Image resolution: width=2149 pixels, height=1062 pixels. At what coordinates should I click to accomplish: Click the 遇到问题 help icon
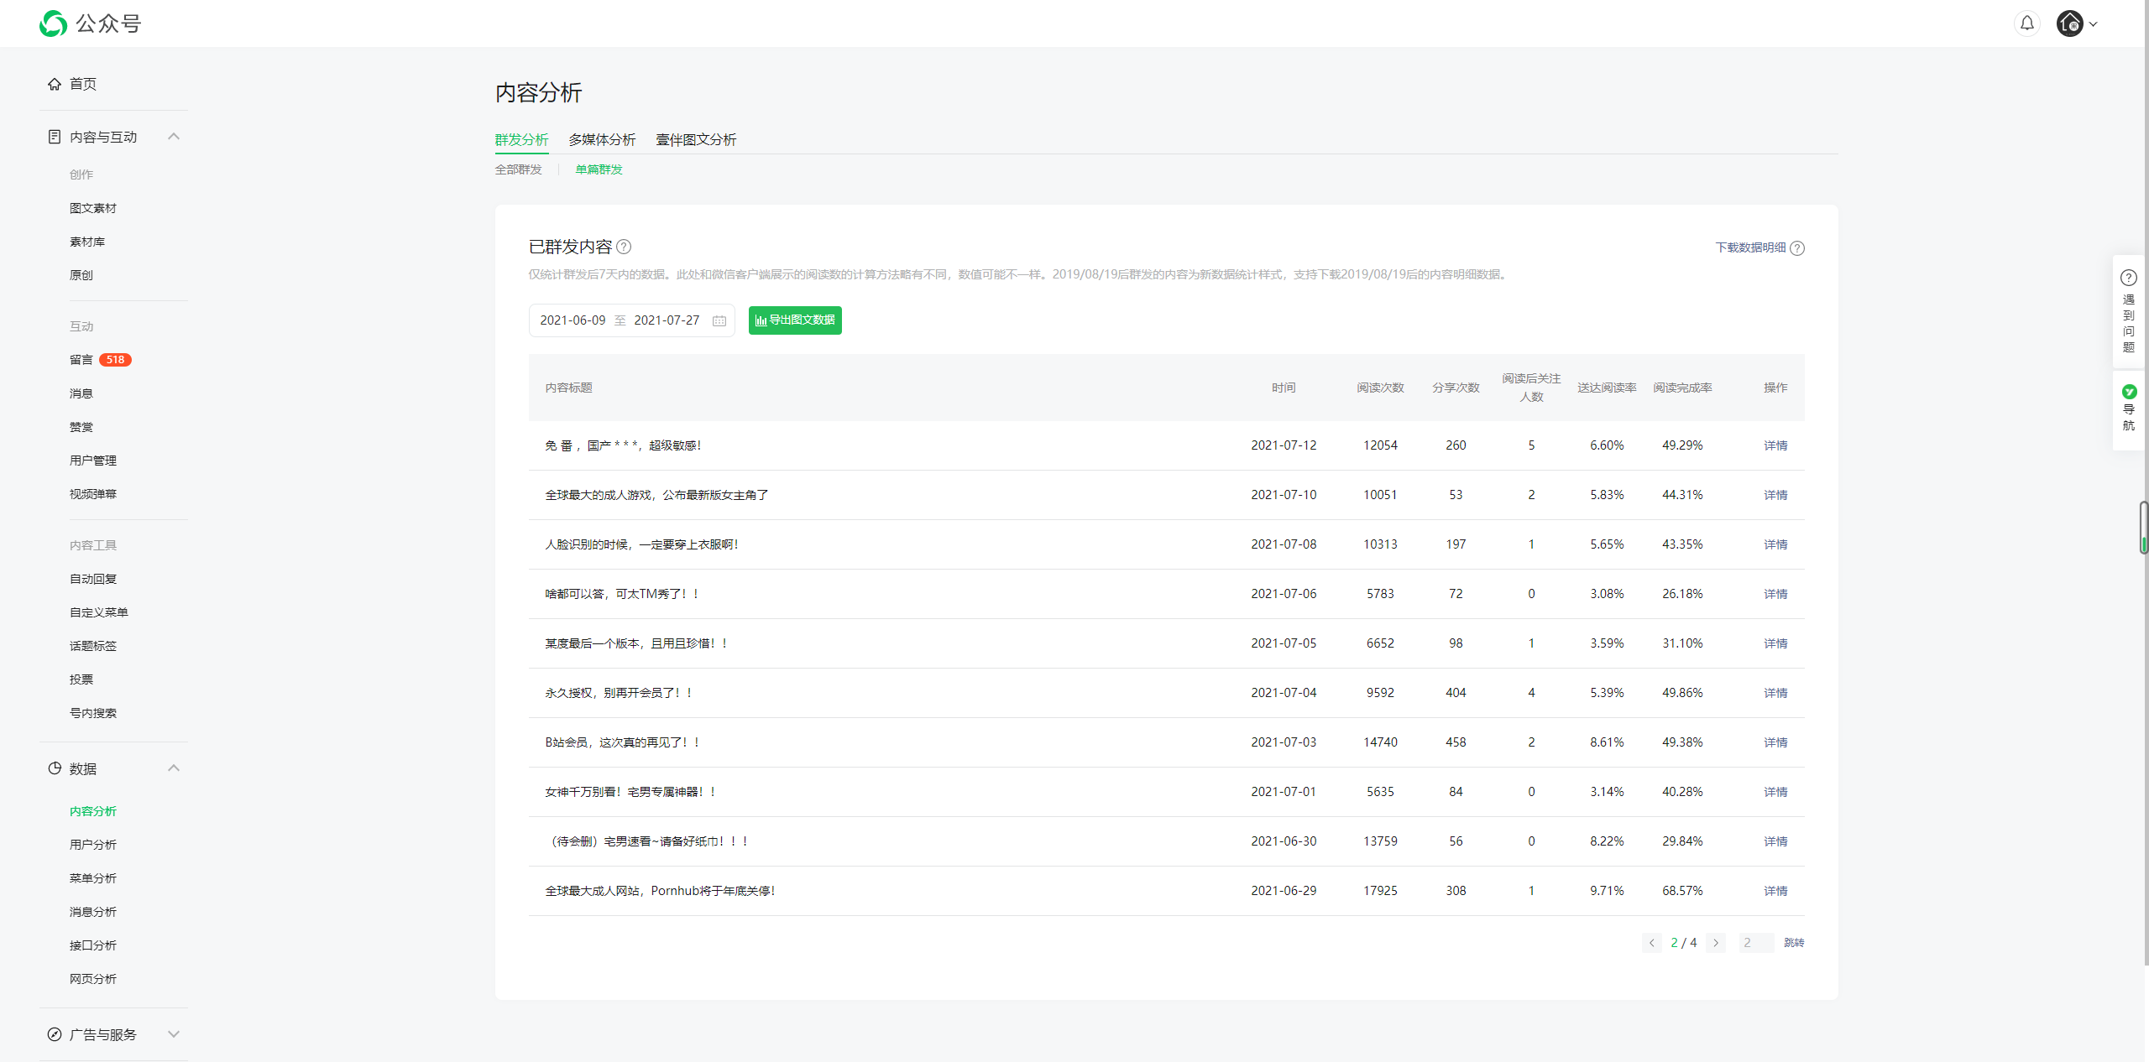pos(2128,278)
